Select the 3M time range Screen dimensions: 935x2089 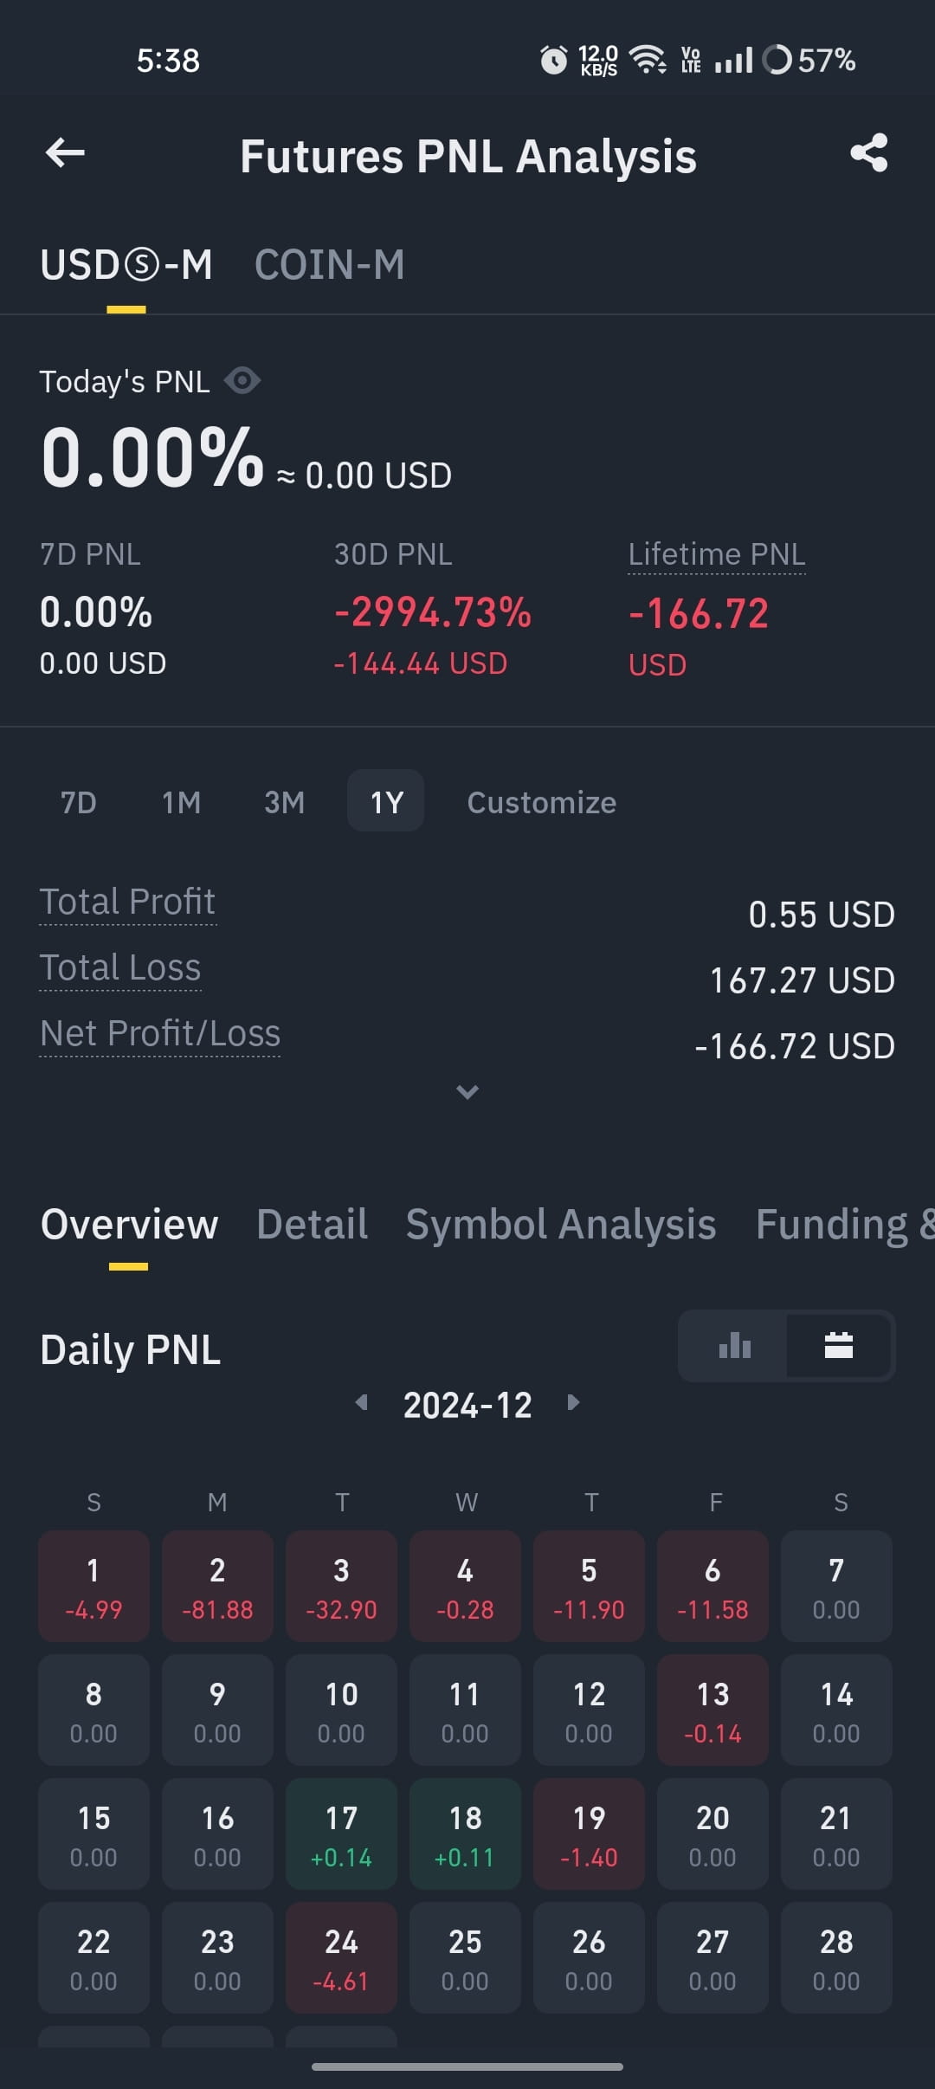284,802
